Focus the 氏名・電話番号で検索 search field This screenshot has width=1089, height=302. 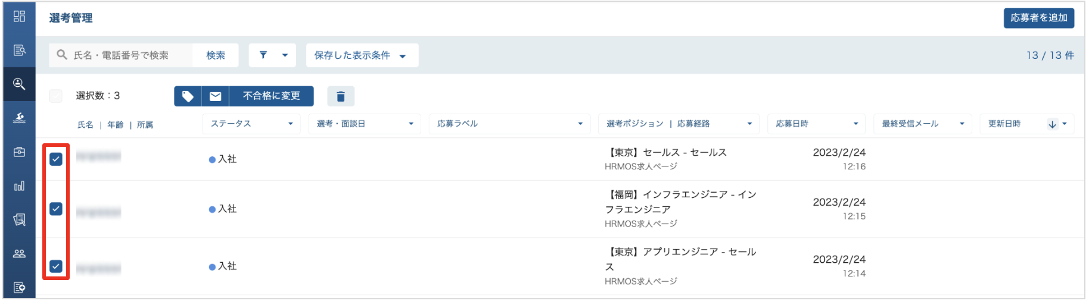(x=121, y=55)
